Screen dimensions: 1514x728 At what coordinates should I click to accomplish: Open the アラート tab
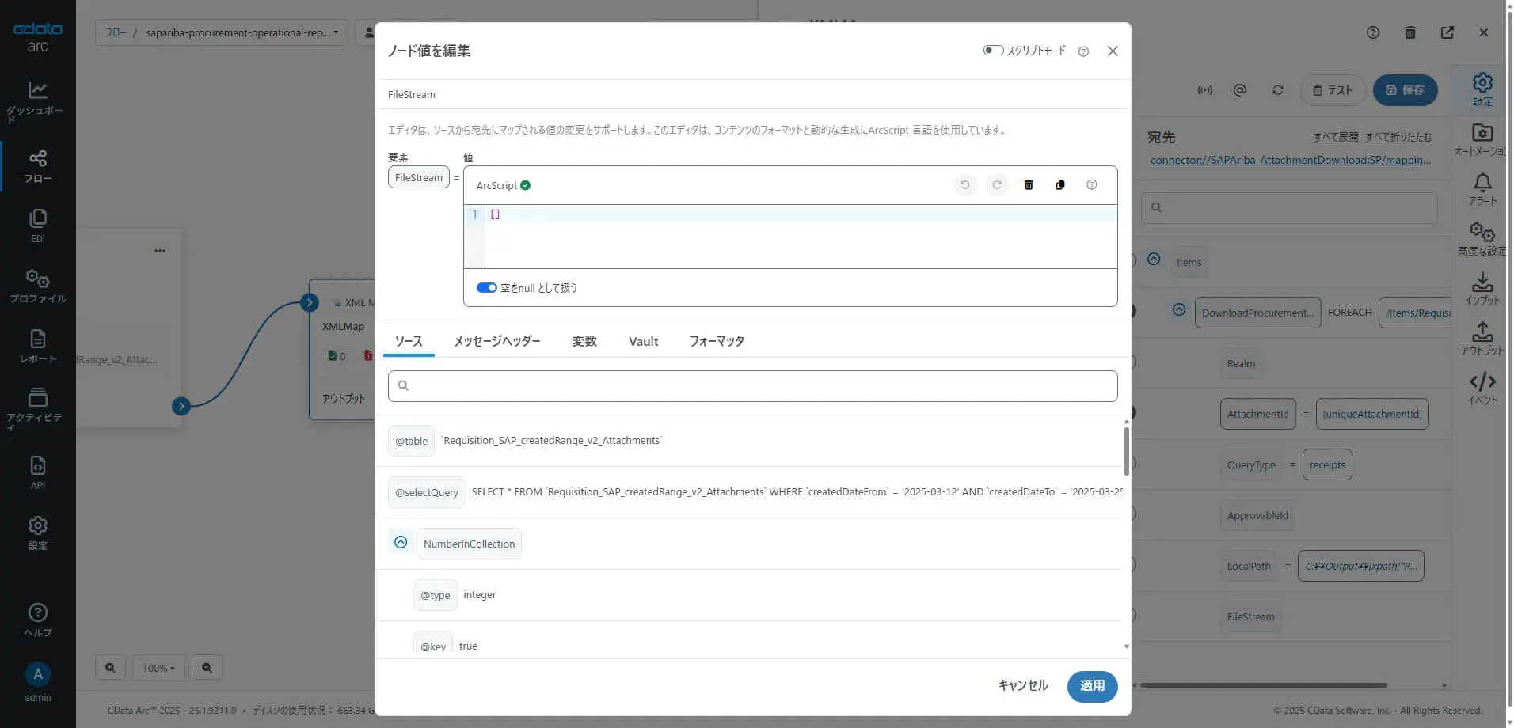pyautogui.click(x=1482, y=189)
